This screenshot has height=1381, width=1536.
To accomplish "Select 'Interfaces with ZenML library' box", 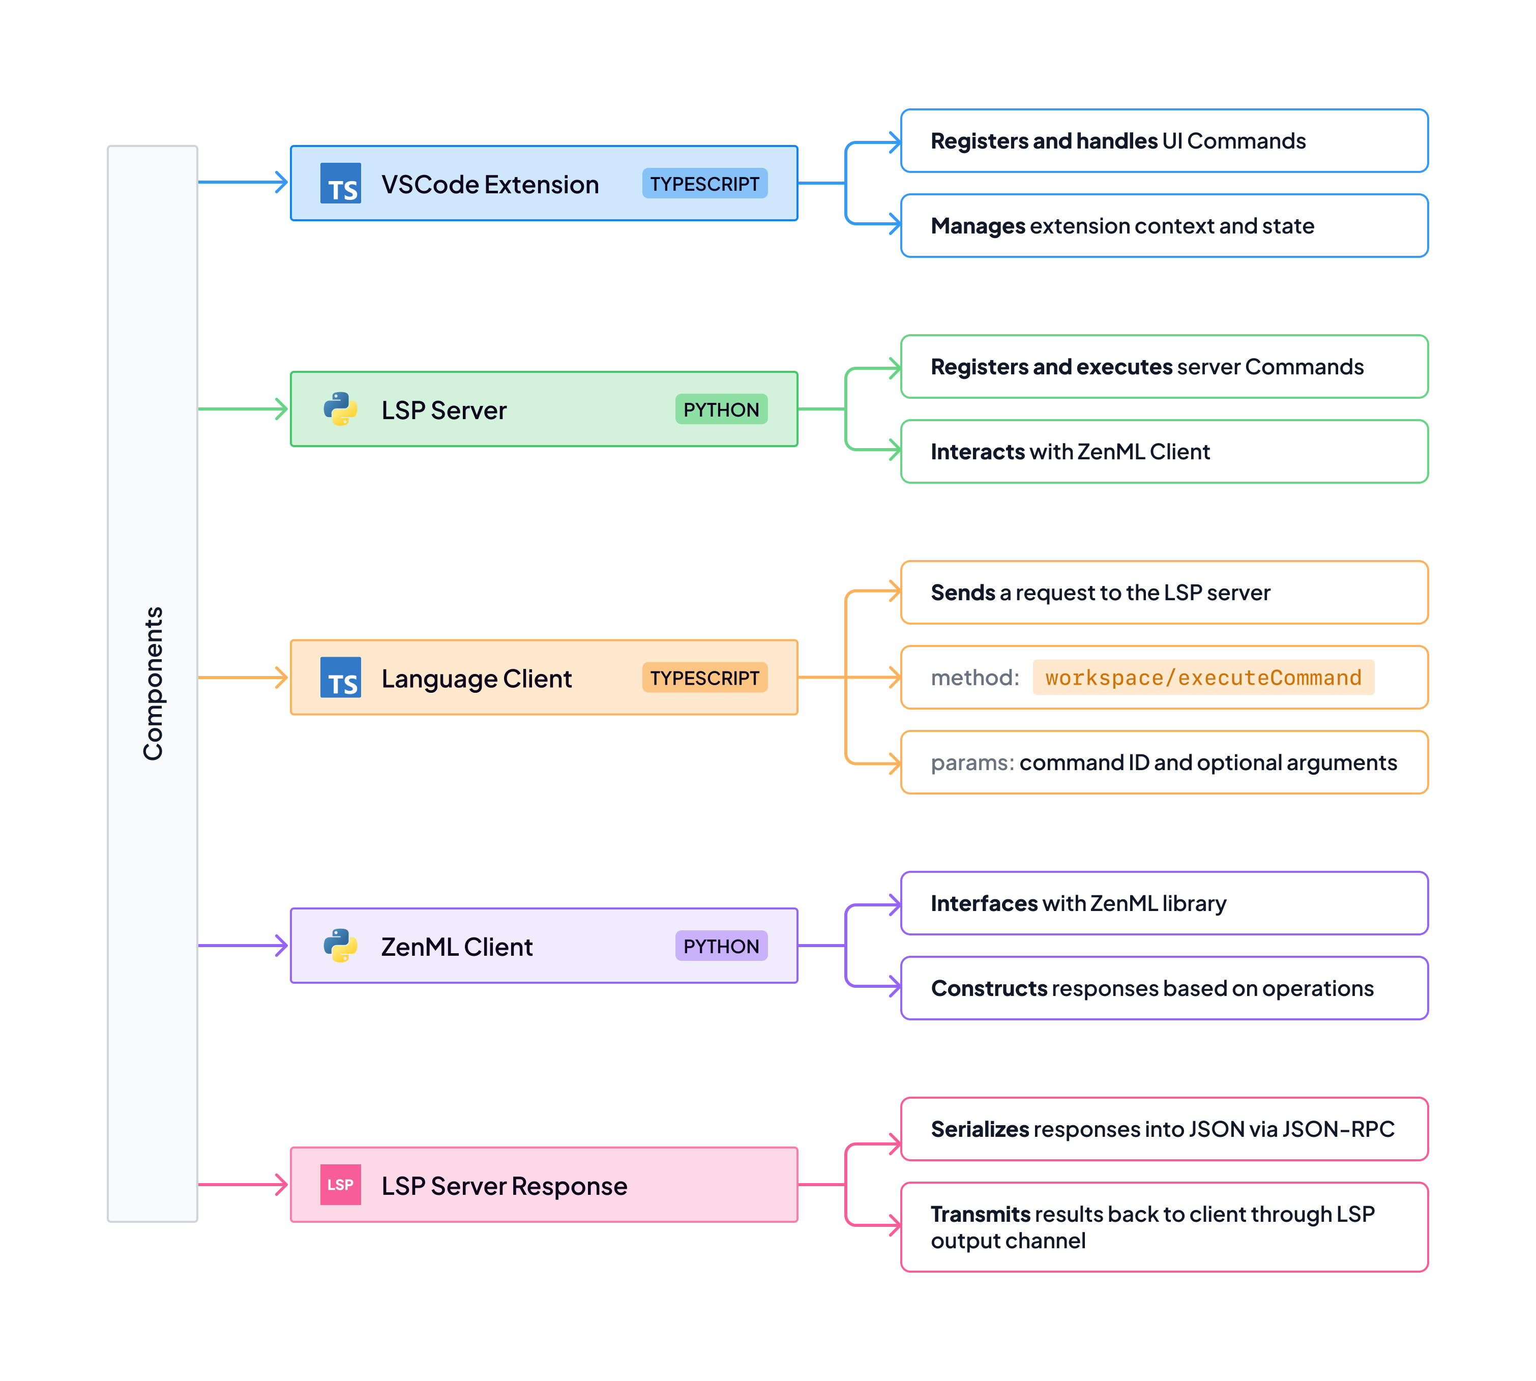I will (x=1164, y=903).
